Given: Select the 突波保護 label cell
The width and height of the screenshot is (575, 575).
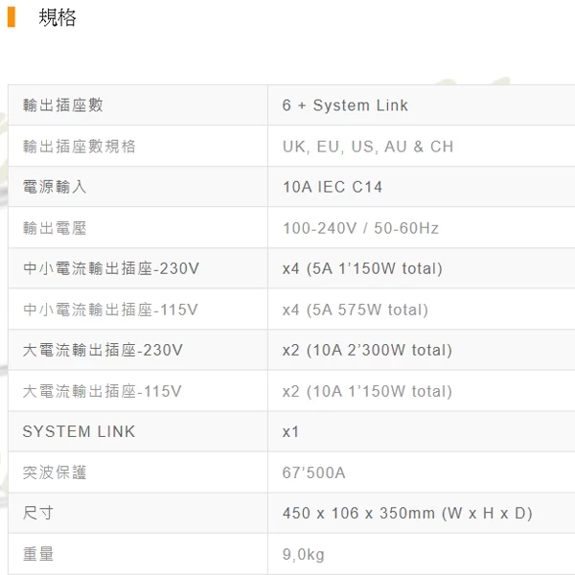Looking at the screenshot, I should point(54,472).
